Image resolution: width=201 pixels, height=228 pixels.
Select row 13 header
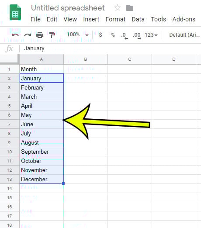pos(10,179)
